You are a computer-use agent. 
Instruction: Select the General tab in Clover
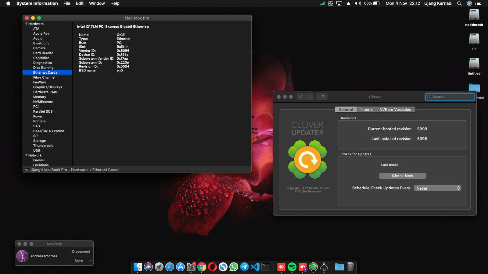coord(346,110)
